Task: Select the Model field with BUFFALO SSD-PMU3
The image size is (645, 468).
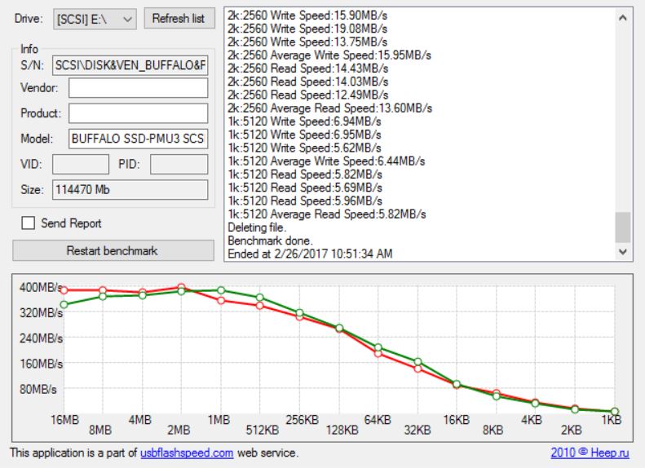Action: 138,139
